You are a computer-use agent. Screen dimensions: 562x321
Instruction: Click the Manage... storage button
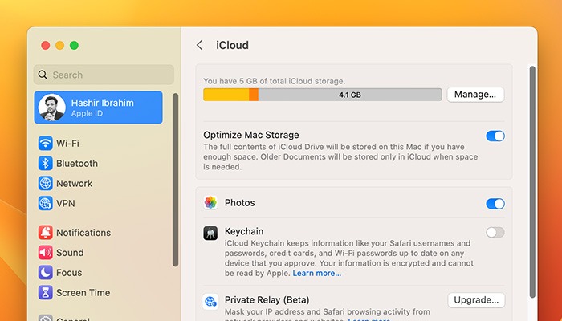[x=475, y=95]
